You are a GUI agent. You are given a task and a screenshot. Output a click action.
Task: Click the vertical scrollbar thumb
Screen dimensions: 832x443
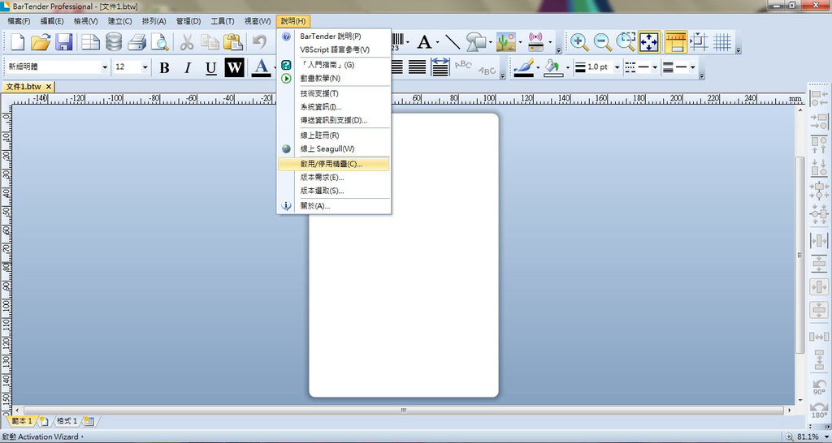coord(800,256)
